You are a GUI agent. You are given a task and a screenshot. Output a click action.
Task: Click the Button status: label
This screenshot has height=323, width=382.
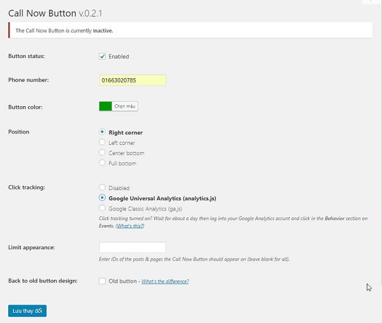27,56
